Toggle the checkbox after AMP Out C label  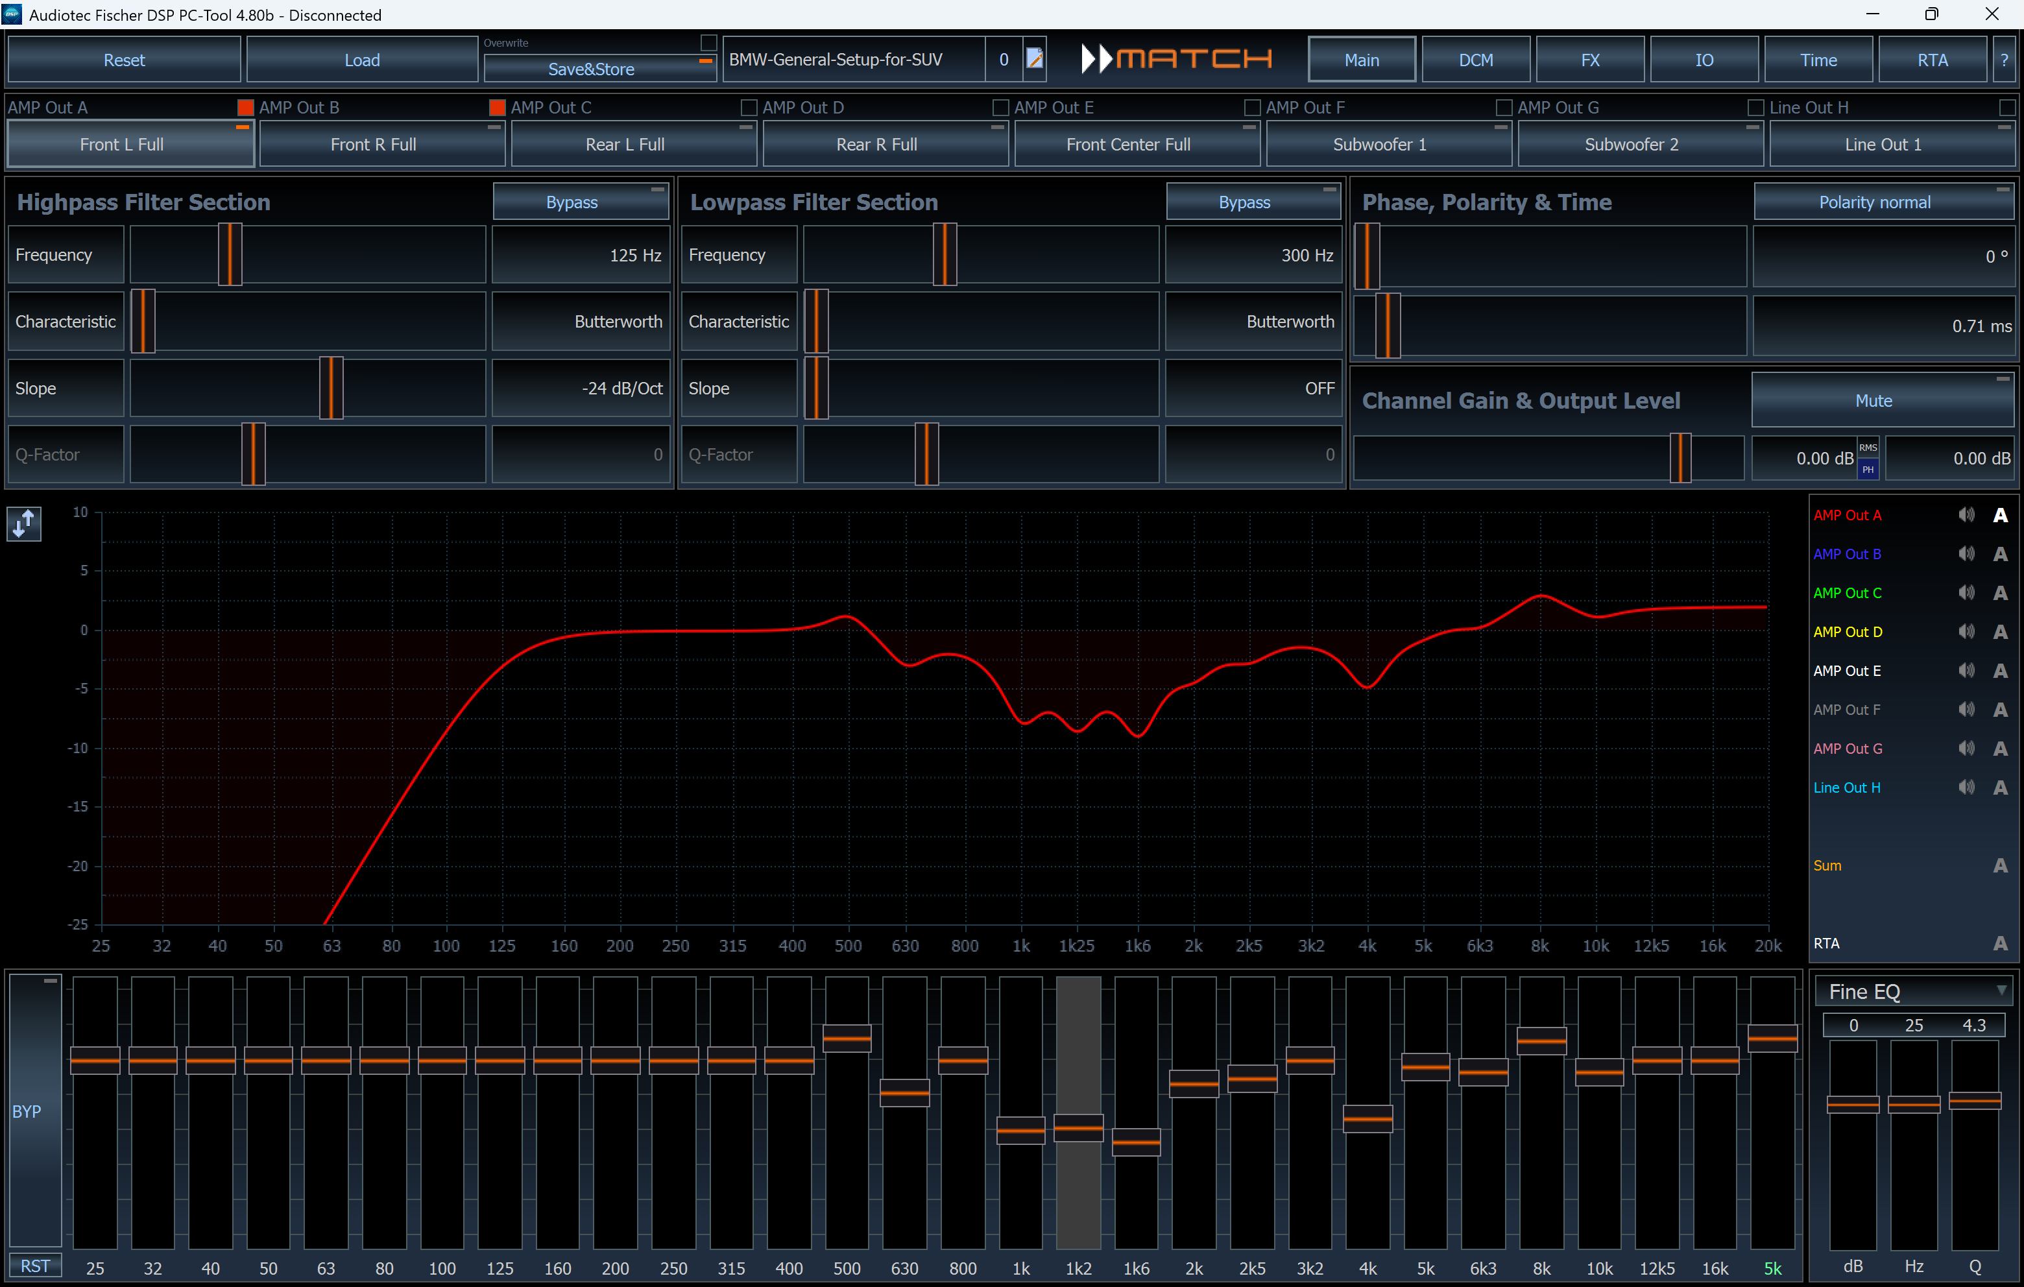pos(748,108)
